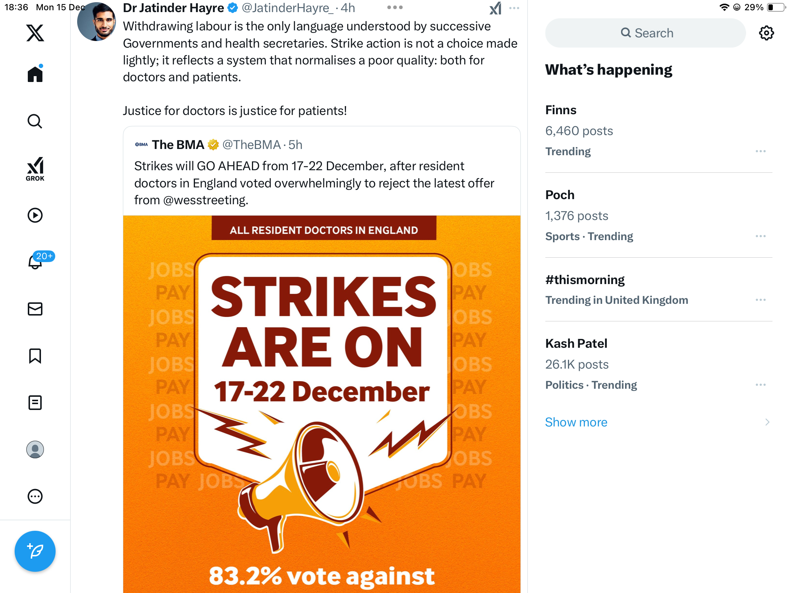The image size is (790, 593).
Task: Open the Poch trending topic
Action: [560, 195]
